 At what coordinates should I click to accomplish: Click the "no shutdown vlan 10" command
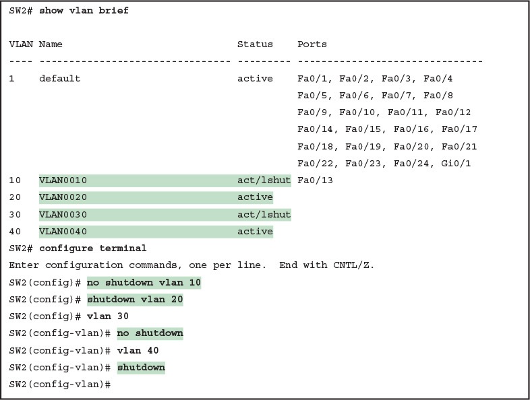(144, 282)
